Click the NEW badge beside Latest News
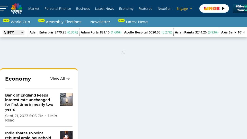The image size is (247, 139). pyautogui.click(x=121, y=21)
